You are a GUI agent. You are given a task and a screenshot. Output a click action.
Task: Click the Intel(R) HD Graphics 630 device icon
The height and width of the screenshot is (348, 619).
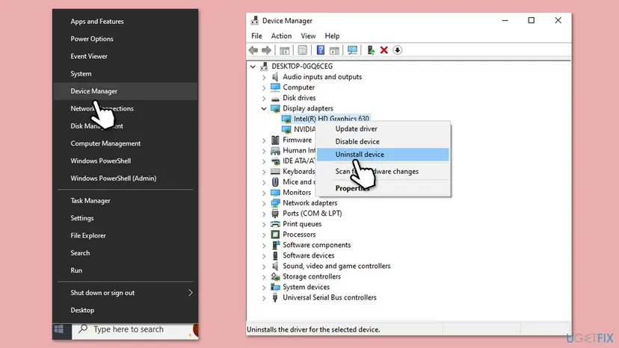point(286,119)
